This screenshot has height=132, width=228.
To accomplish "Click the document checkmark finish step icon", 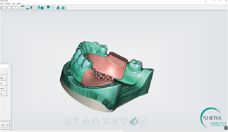I will click(143, 121).
